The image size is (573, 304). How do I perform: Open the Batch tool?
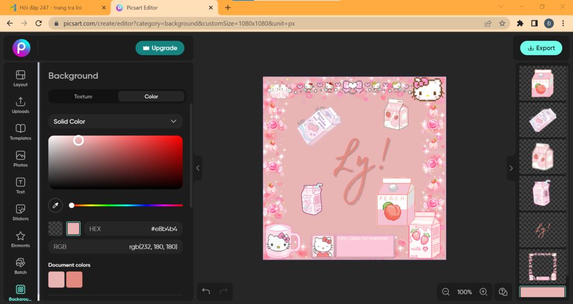pos(21,266)
